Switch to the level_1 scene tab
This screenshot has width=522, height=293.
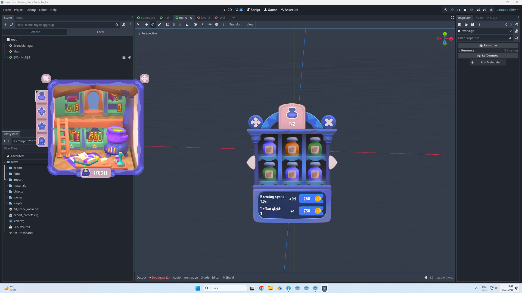pyautogui.click(x=222, y=18)
